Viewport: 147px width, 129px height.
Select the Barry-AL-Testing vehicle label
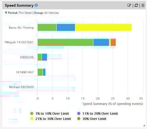coord(21,28)
